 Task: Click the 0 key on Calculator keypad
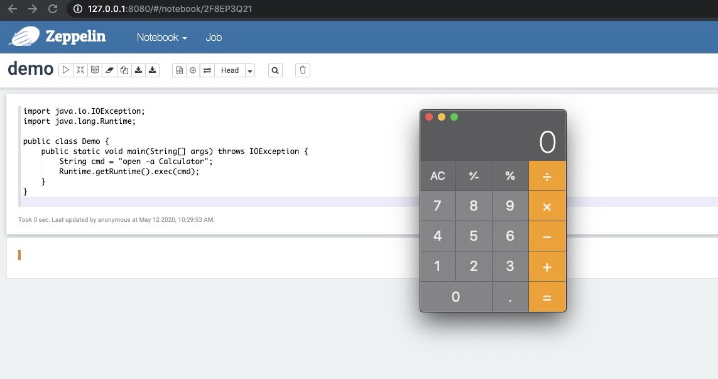pyautogui.click(x=456, y=297)
